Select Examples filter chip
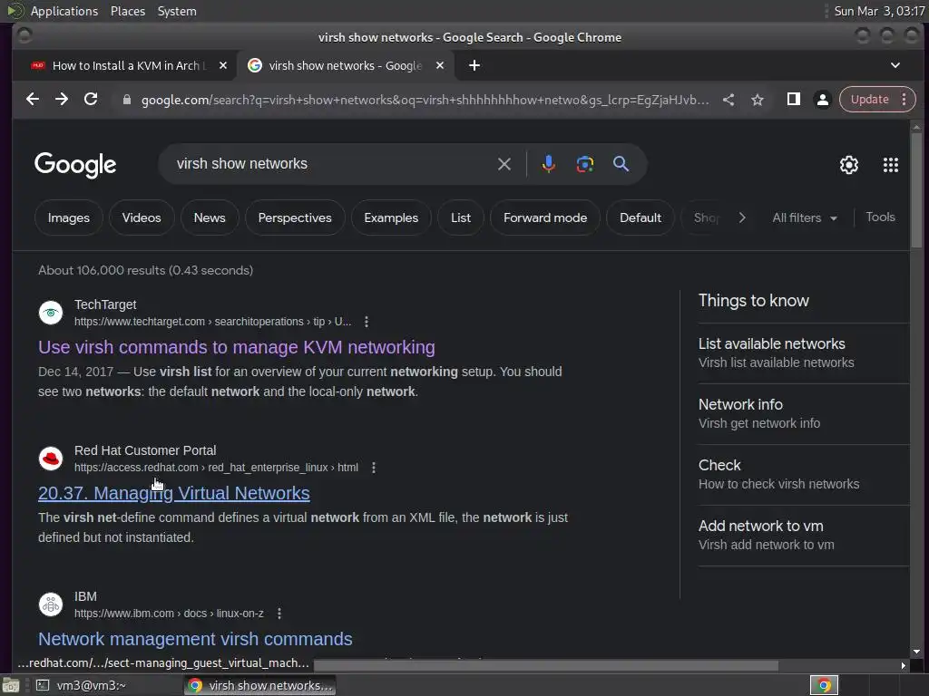Viewport: 929px width, 696px height. (x=391, y=217)
